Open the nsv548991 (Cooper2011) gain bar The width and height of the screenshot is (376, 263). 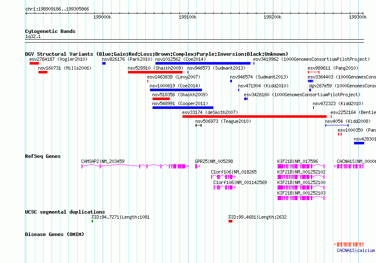click(183, 108)
